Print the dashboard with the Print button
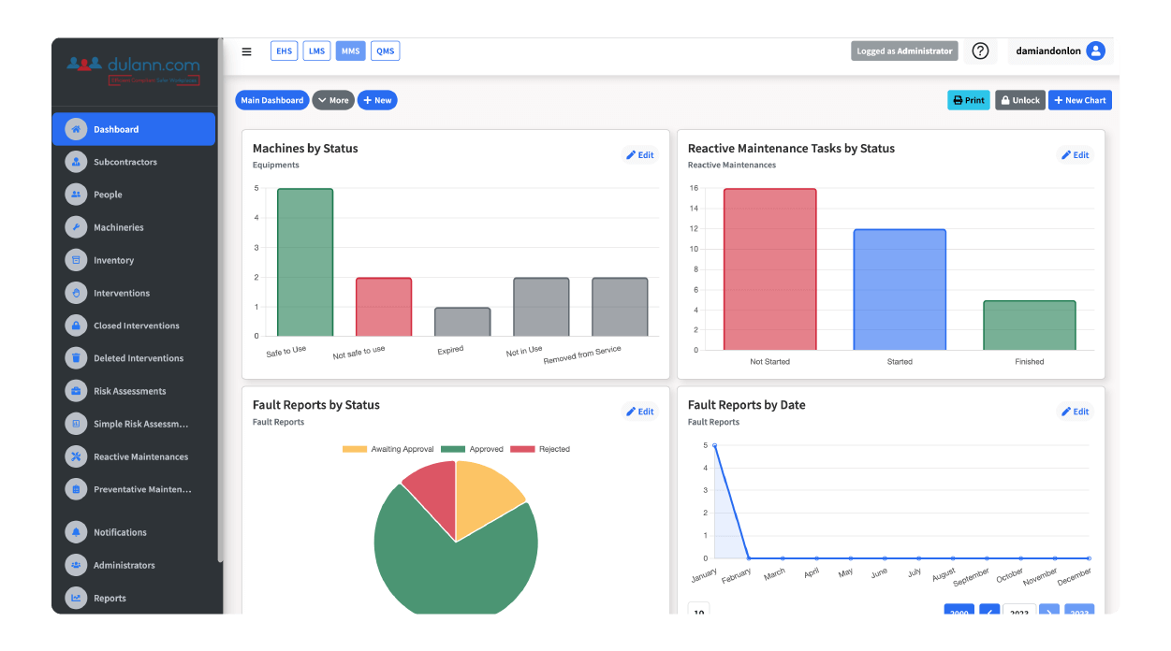 [x=969, y=100]
